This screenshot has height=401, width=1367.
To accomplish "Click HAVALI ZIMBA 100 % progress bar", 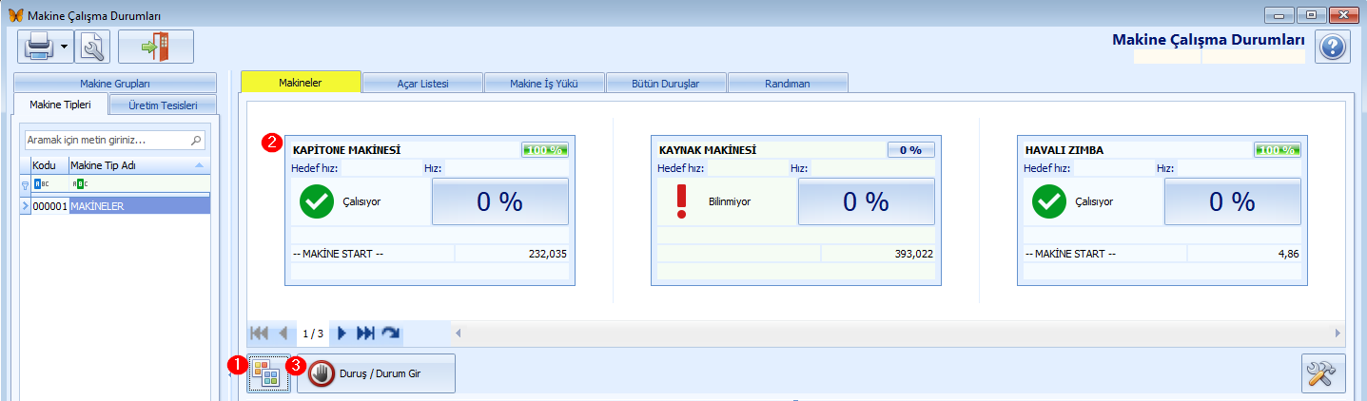I will 1277,150.
